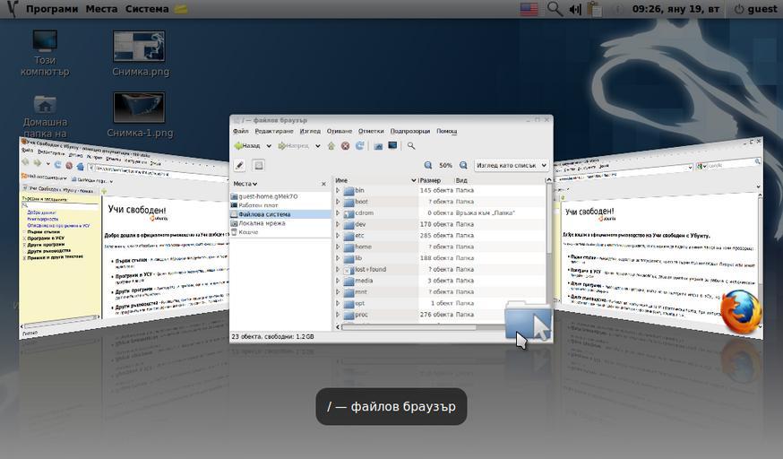
Task: Expand the etc folder tree arrow
Action: (338, 236)
